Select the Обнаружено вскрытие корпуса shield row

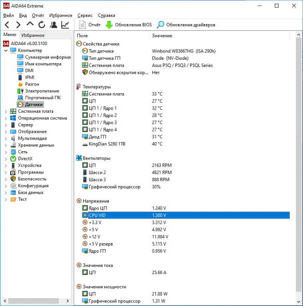183,73
